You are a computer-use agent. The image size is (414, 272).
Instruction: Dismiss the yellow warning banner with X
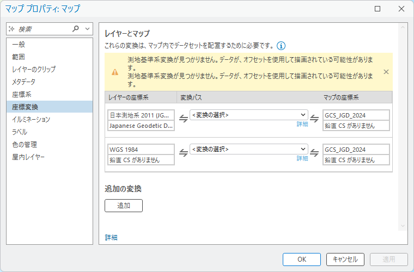[x=386, y=72]
